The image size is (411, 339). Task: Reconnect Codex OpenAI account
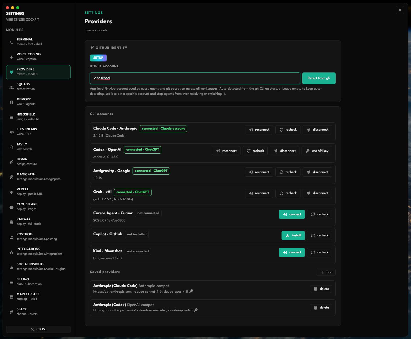pyautogui.click(x=226, y=151)
